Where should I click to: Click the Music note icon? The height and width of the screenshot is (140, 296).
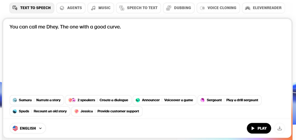click(x=93, y=8)
